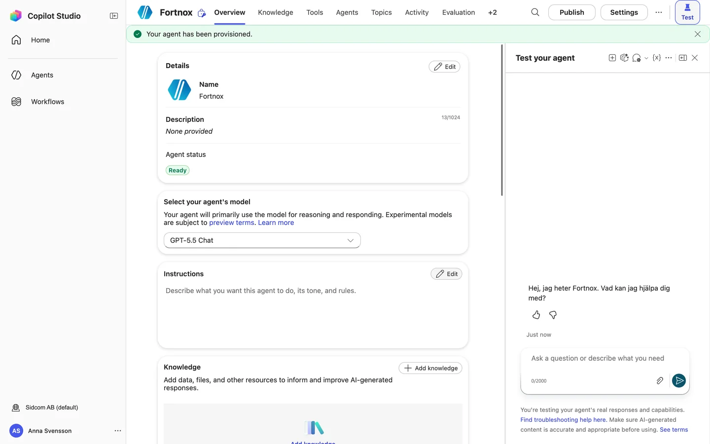The image size is (710, 444).
Task: Send the test chat message
Action: pos(679,380)
